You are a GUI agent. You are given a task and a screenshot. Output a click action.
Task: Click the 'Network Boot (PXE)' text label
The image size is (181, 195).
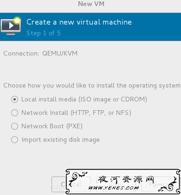pos(52,126)
